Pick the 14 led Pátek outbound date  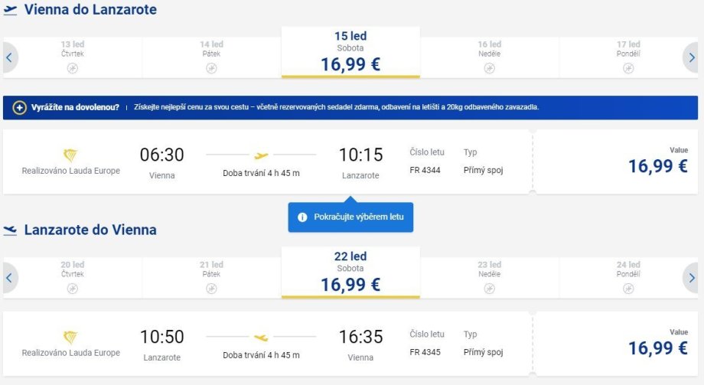pyautogui.click(x=211, y=57)
